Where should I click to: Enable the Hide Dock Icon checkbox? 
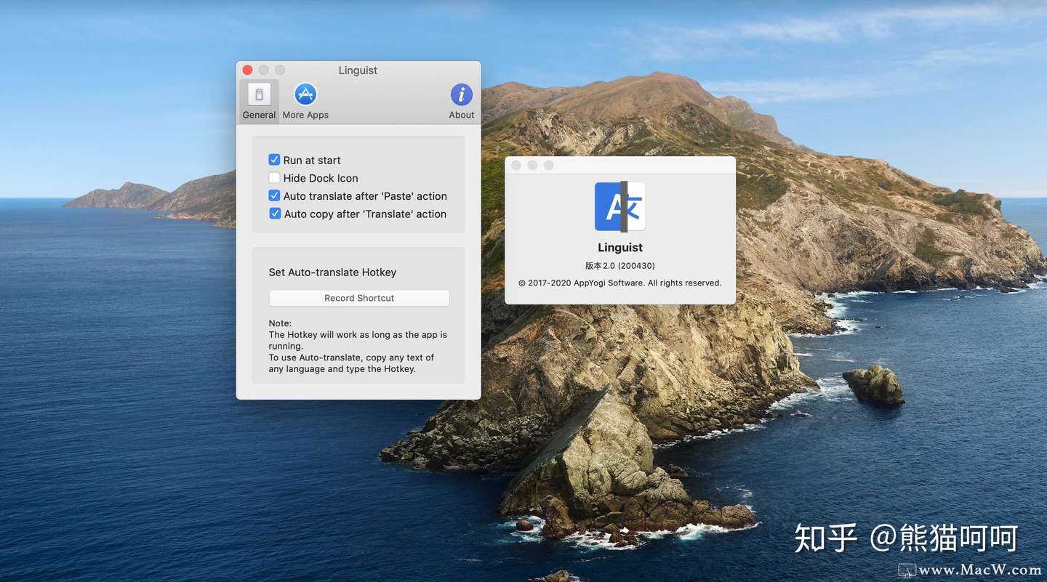click(274, 178)
